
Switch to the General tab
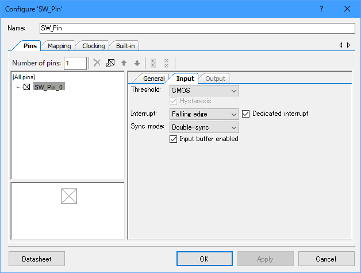(x=153, y=79)
